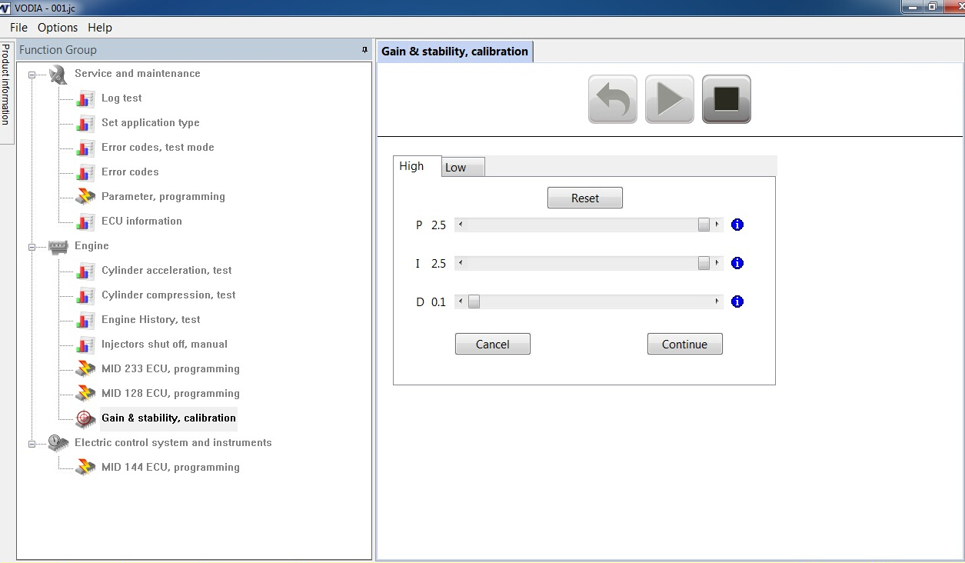Click the P gain slider thumb
Viewport: 965px width, 563px height.
point(704,225)
